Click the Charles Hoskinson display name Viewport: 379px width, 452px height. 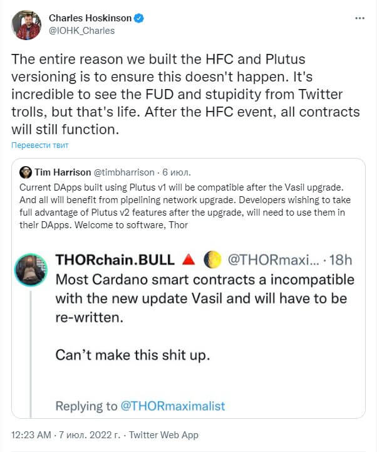coord(90,18)
